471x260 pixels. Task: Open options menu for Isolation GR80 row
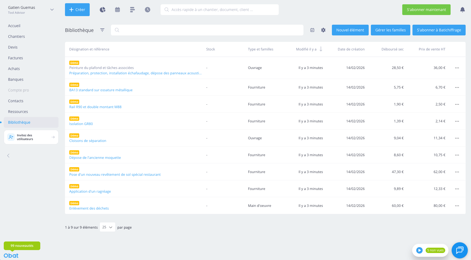click(x=457, y=121)
